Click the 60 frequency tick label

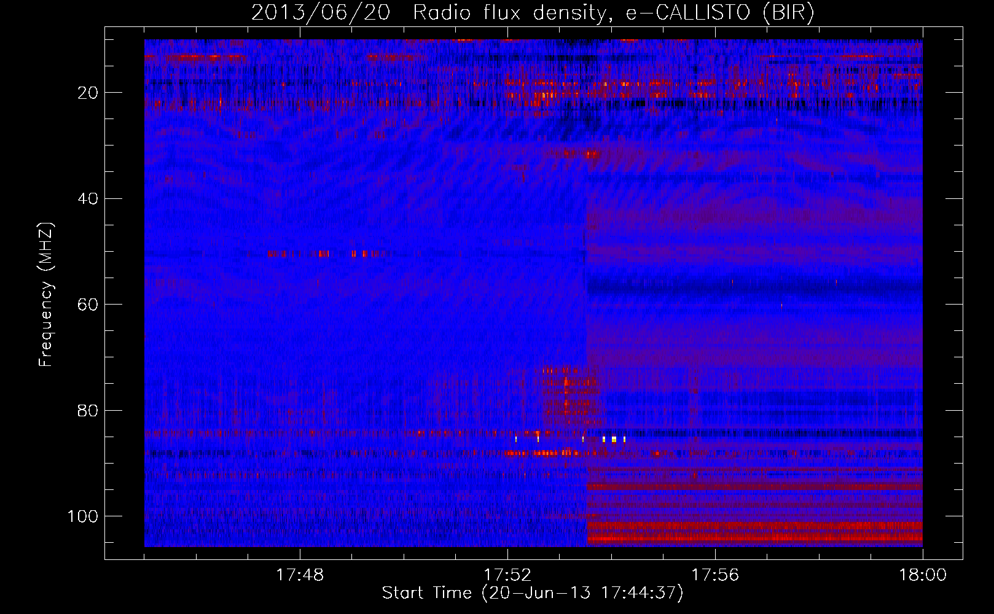click(x=88, y=305)
